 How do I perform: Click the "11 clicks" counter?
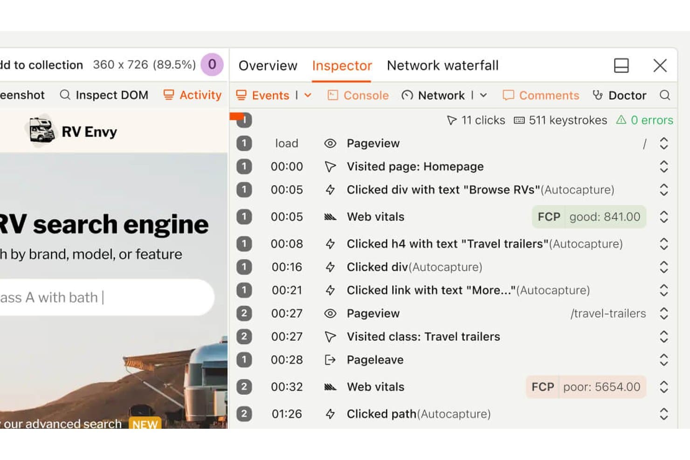click(x=476, y=120)
